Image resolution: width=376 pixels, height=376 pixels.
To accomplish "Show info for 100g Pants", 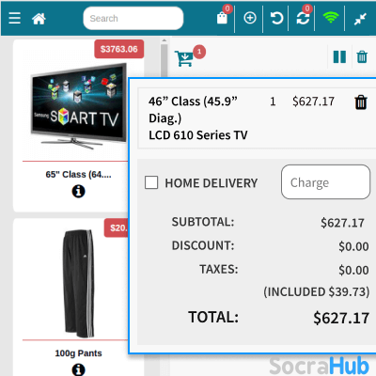I will coord(78,369).
